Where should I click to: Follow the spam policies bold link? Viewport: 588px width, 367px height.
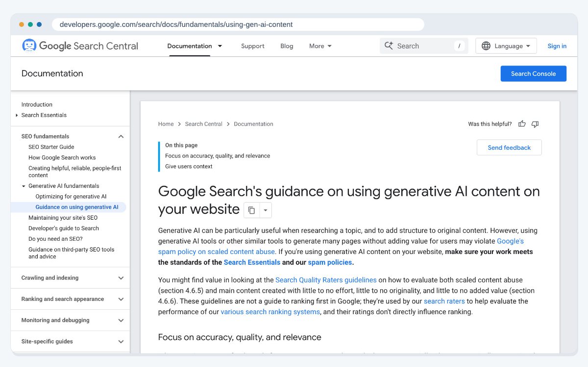pos(330,262)
